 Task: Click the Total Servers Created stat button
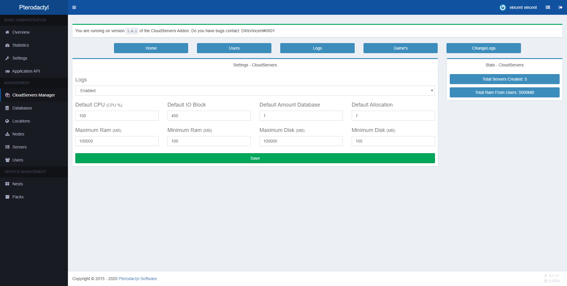pos(504,79)
